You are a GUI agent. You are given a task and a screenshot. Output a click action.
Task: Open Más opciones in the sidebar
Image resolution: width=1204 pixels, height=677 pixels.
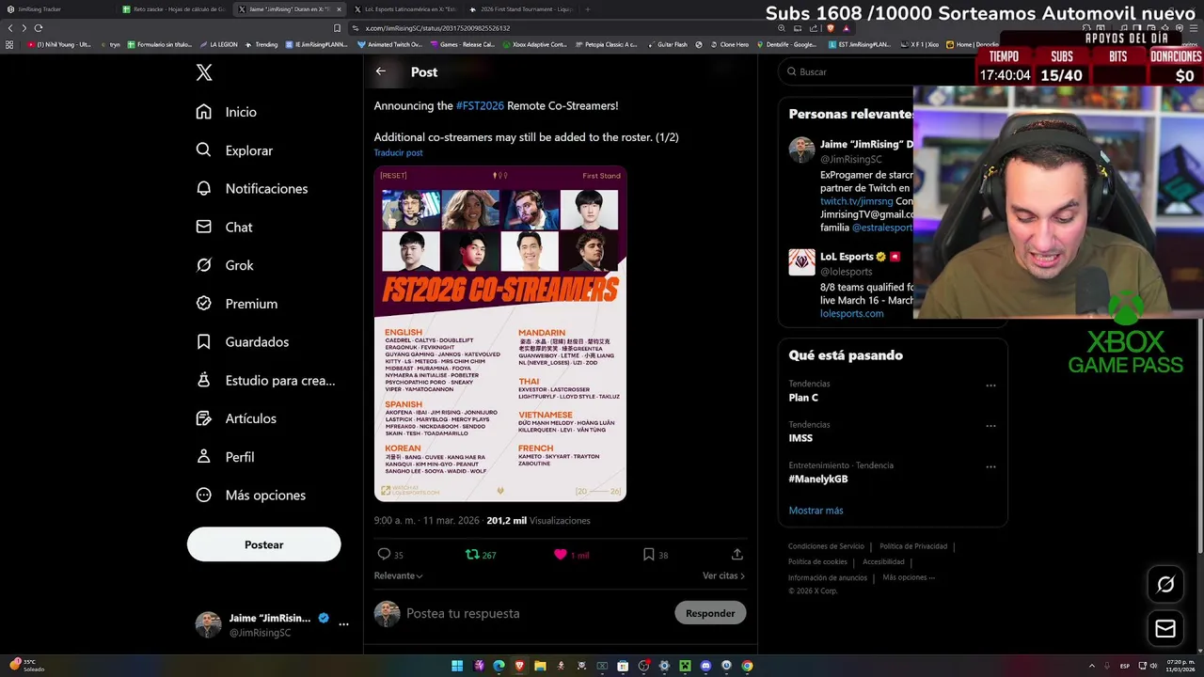250,496
